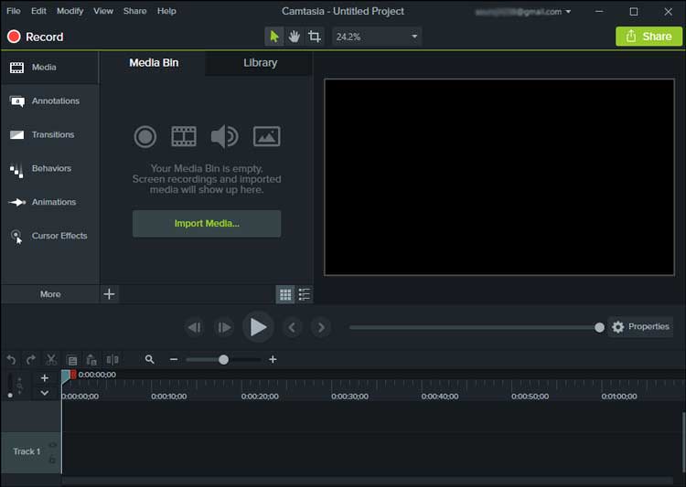Toggle Track 1 lock icon
The width and height of the screenshot is (686, 487).
(52, 460)
